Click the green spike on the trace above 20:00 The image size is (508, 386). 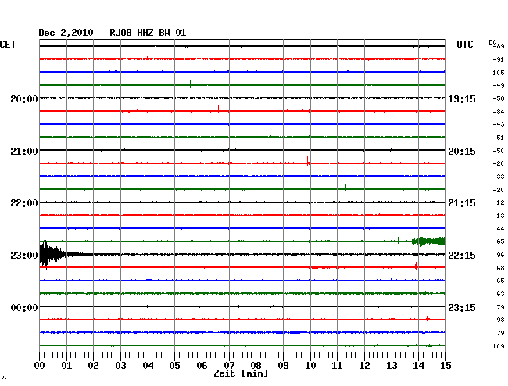coord(191,84)
